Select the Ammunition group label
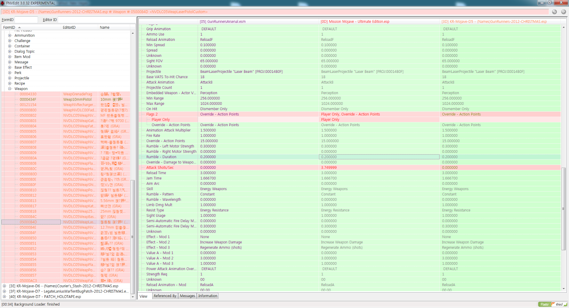Screen dimensions: 569x308 (x=25, y=36)
